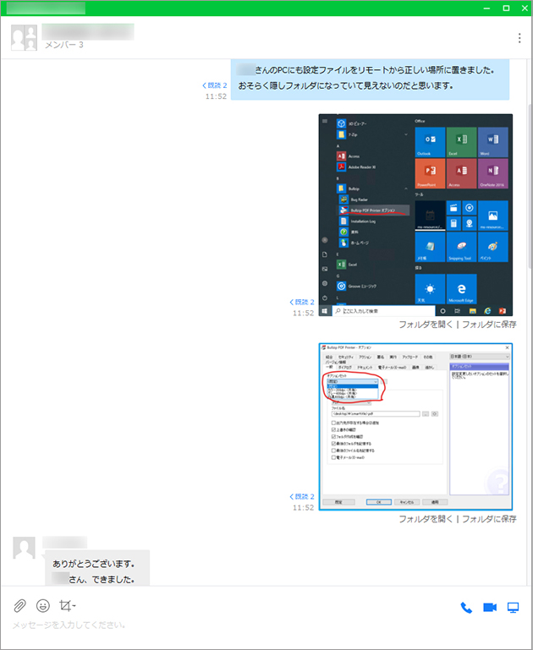Click the paperclip attach file icon
Image resolution: width=533 pixels, height=650 pixels.
(19, 606)
